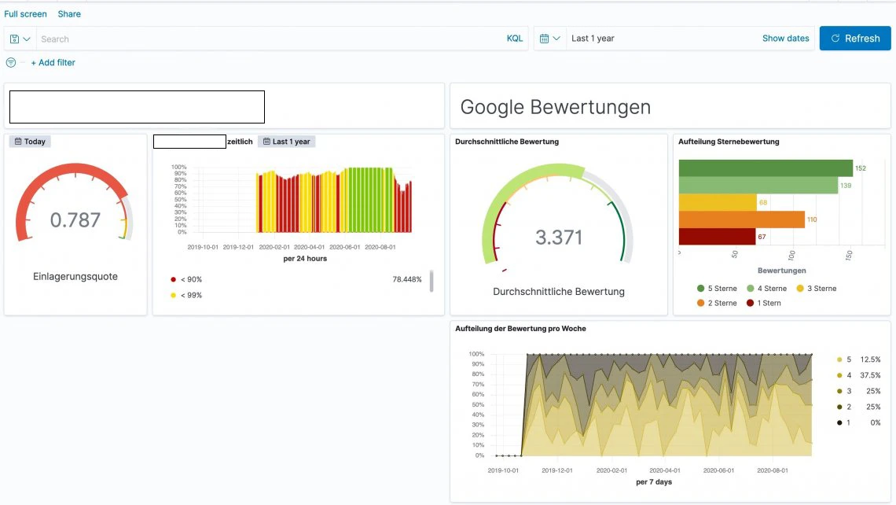
Task: Toggle series 2 in weekly legend
Action: [x=844, y=407]
